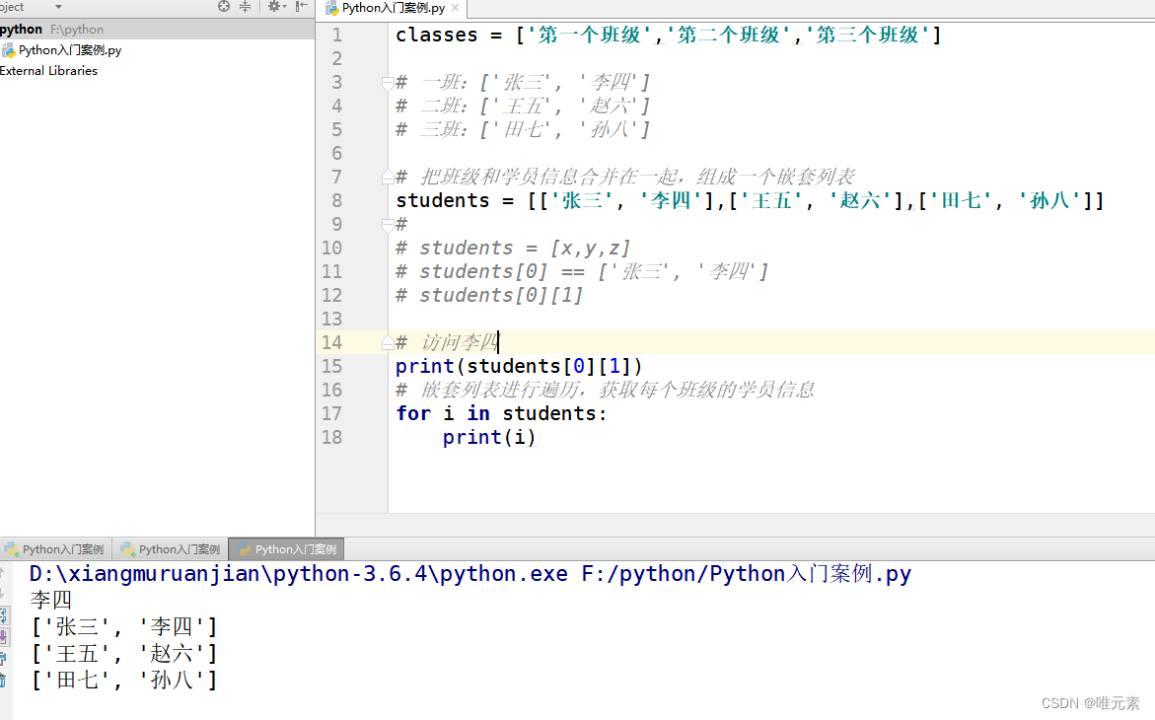
Task: Click the comment '# 把班级和学员信息合并在一起' line
Action: pos(624,177)
